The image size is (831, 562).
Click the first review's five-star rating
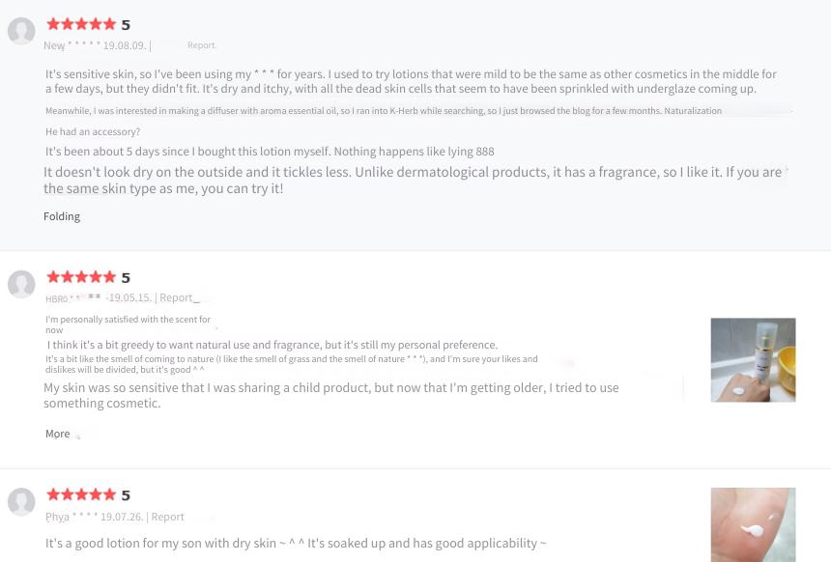click(x=81, y=24)
